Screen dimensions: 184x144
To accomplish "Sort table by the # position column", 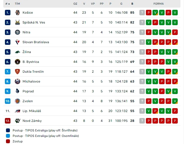I will coord(7,4).
